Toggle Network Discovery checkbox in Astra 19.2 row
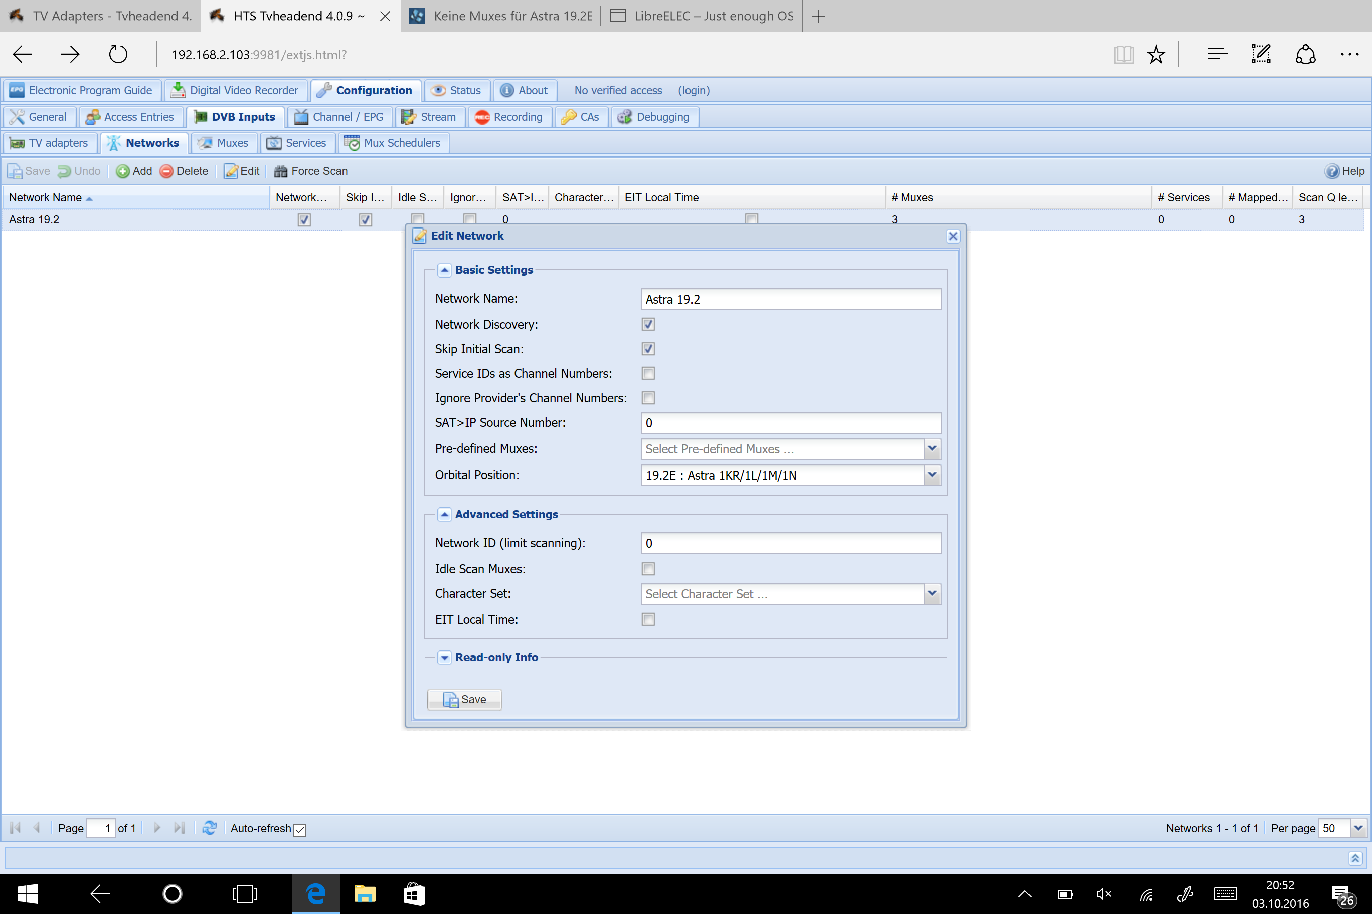 click(x=304, y=220)
